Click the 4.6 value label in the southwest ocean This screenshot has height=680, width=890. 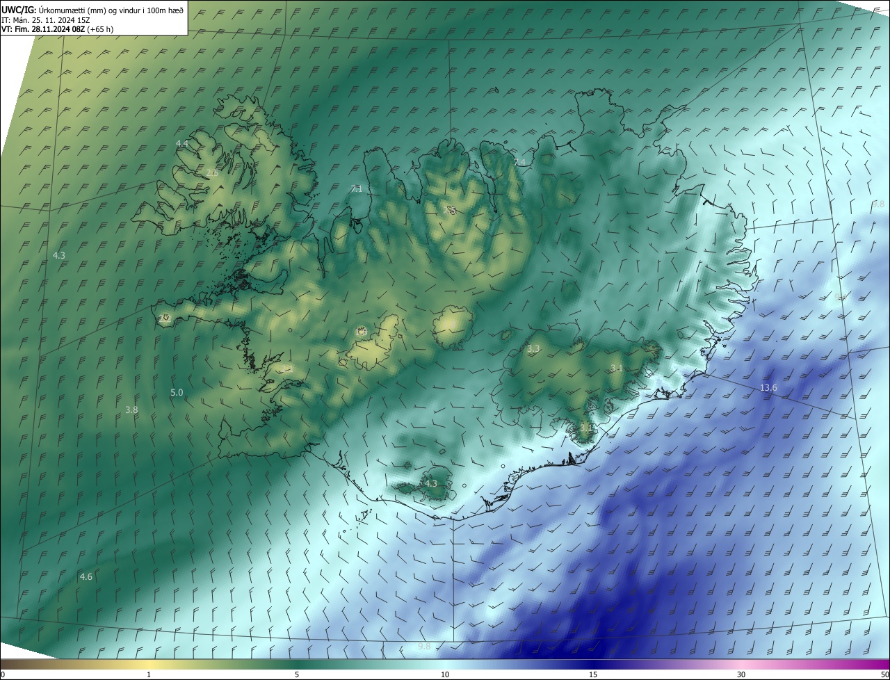[86, 576]
